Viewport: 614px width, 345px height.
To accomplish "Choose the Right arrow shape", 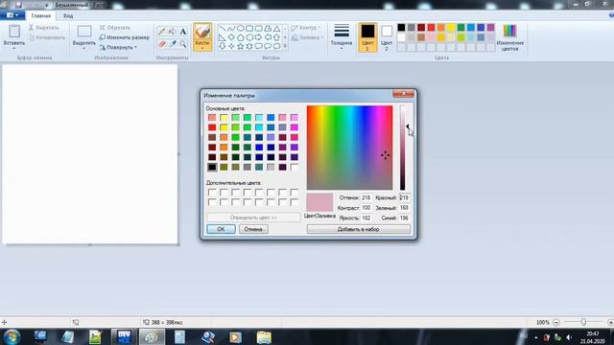I will point(258,37).
